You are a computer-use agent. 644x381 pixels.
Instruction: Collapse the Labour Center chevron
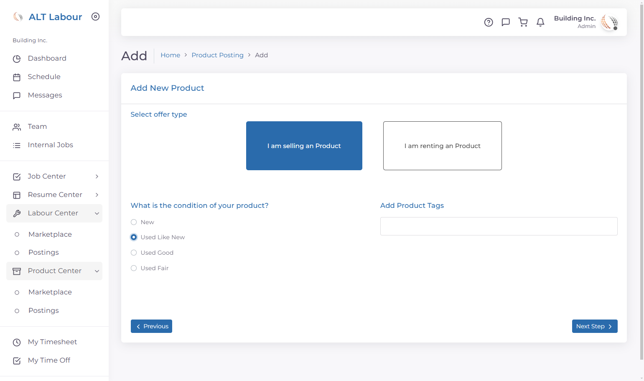point(97,213)
